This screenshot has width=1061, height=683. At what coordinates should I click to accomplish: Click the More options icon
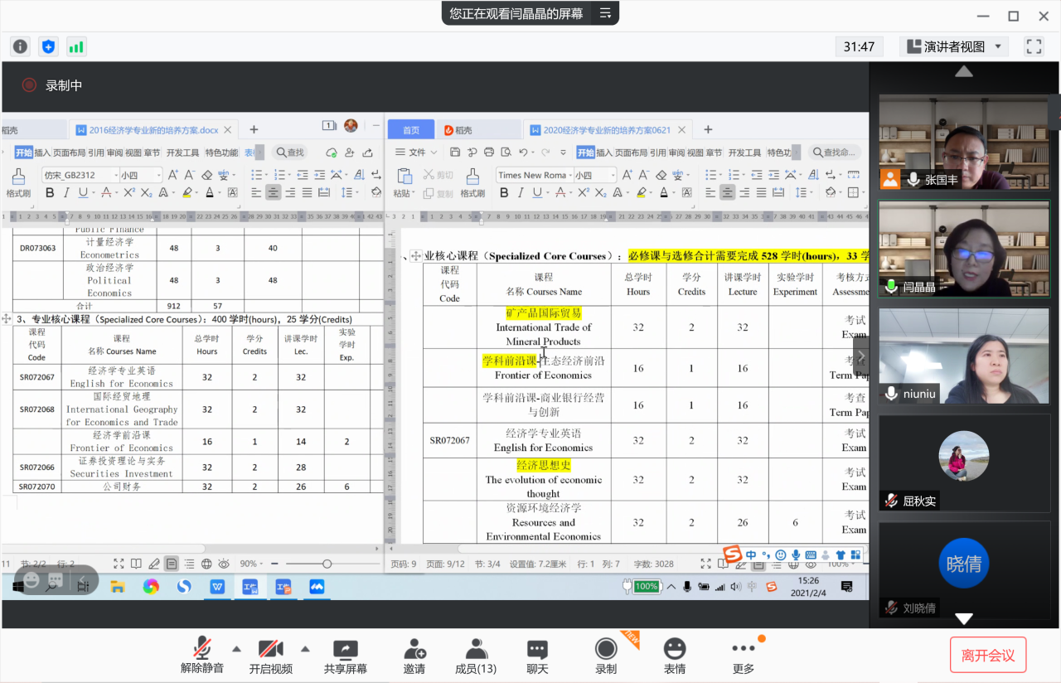pyautogui.click(x=743, y=649)
